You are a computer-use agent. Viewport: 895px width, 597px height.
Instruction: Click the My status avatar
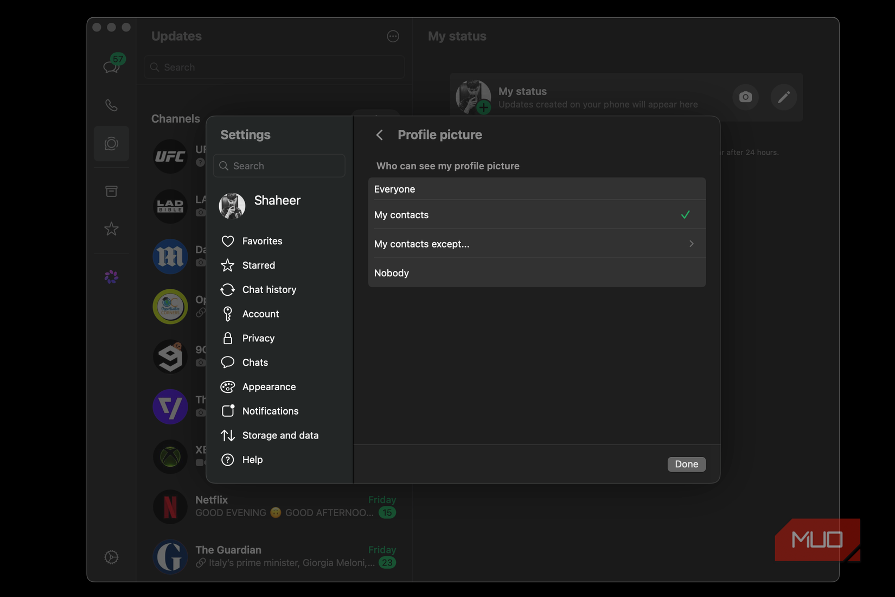pyautogui.click(x=473, y=98)
